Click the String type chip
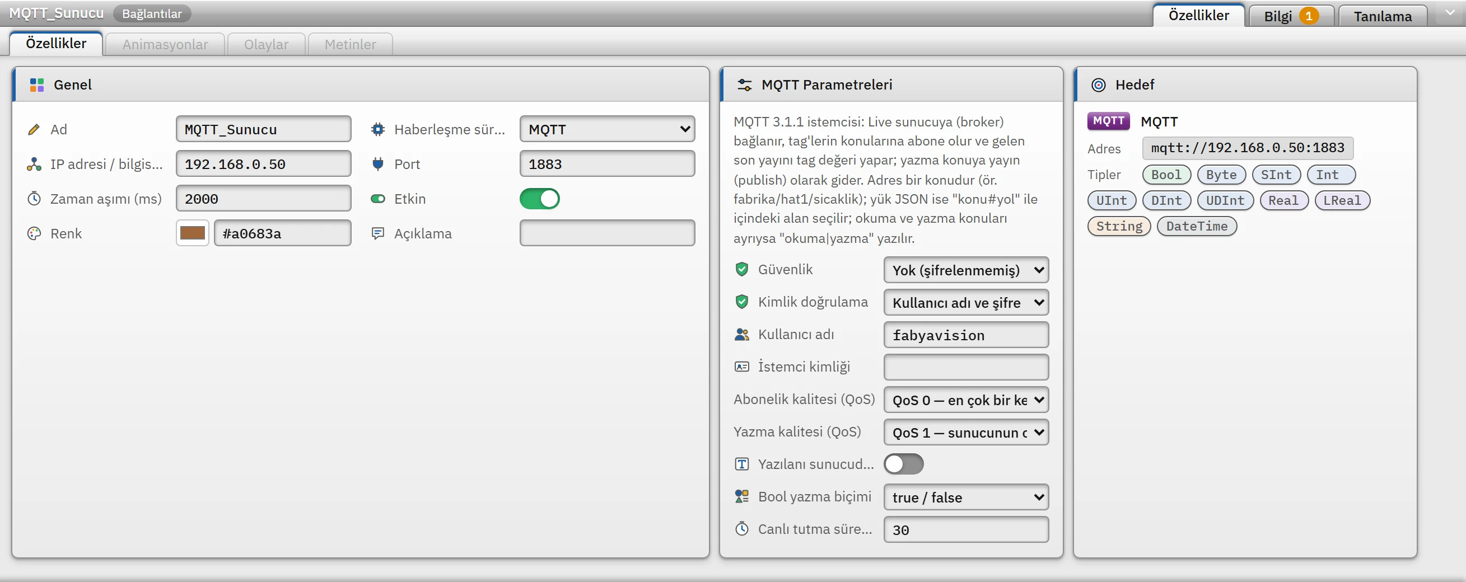The height and width of the screenshot is (582, 1466). coord(1119,227)
